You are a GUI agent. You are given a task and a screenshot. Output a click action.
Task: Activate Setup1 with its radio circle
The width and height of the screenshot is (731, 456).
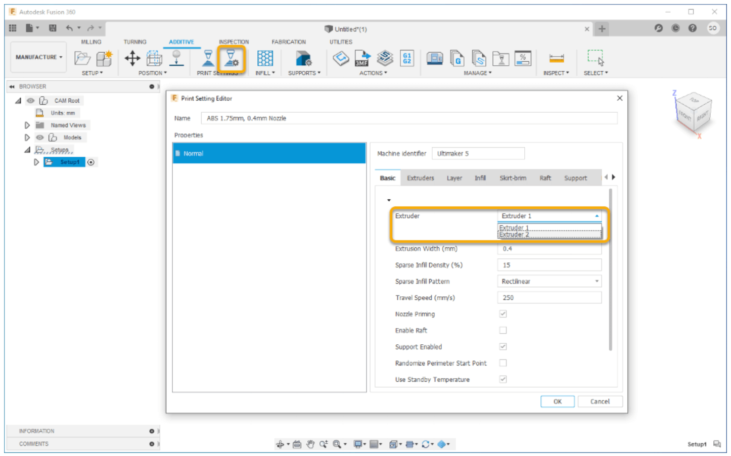coord(91,162)
